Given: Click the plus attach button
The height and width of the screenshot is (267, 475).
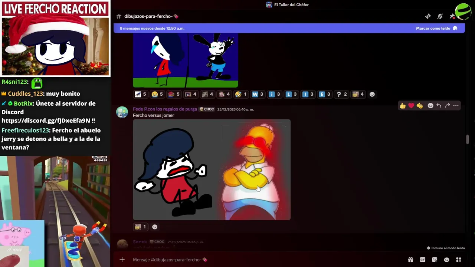Looking at the screenshot, I should tap(122, 260).
